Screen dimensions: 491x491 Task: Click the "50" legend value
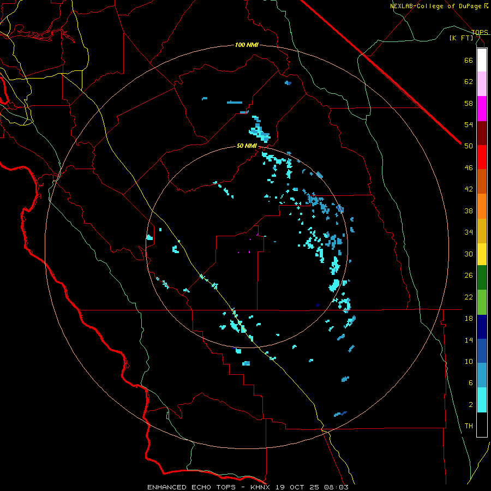tap(469, 146)
